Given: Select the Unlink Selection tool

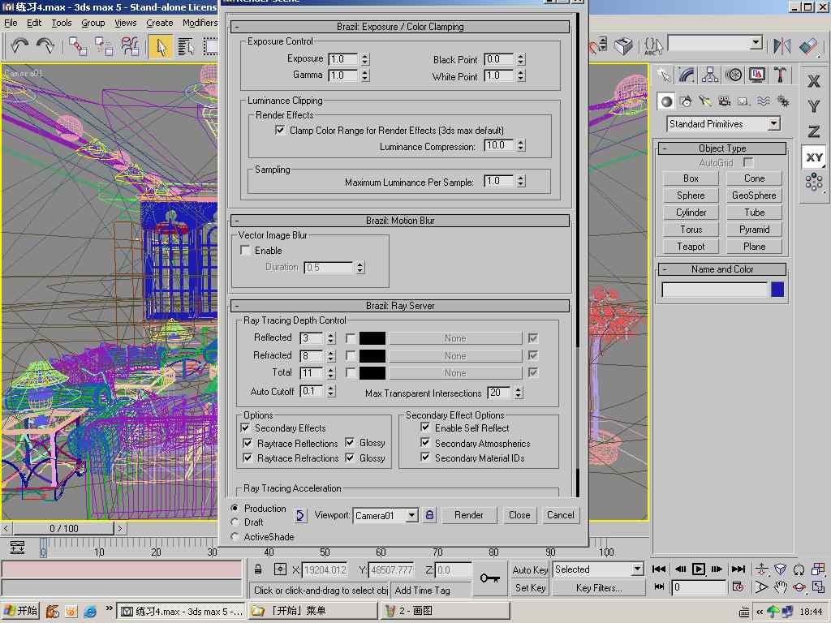Looking at the screenshot, I should coord(104,46).
